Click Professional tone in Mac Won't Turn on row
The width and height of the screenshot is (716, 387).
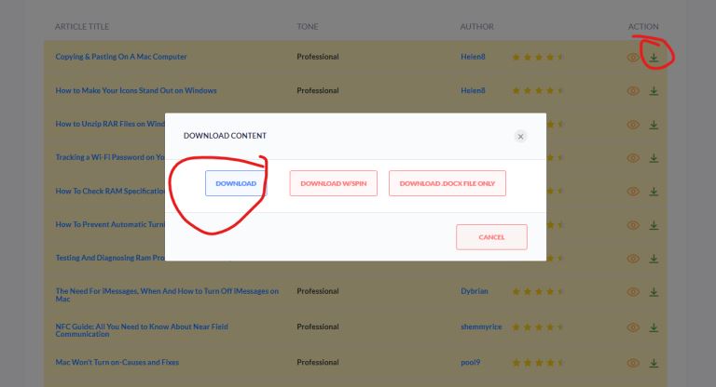click(318, 362)
